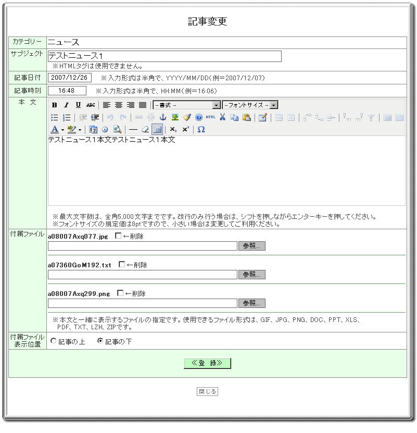Screen dimensions: 417x433
Task: Open the フォントサイズ dropdown
Action: [250, 105]
